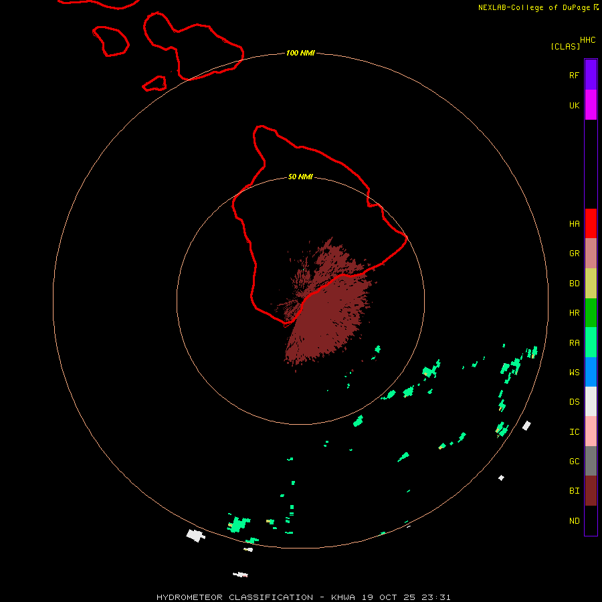Click the ND black legend swatch
Screen dimensions: 602x602
(x=591, y=520)
